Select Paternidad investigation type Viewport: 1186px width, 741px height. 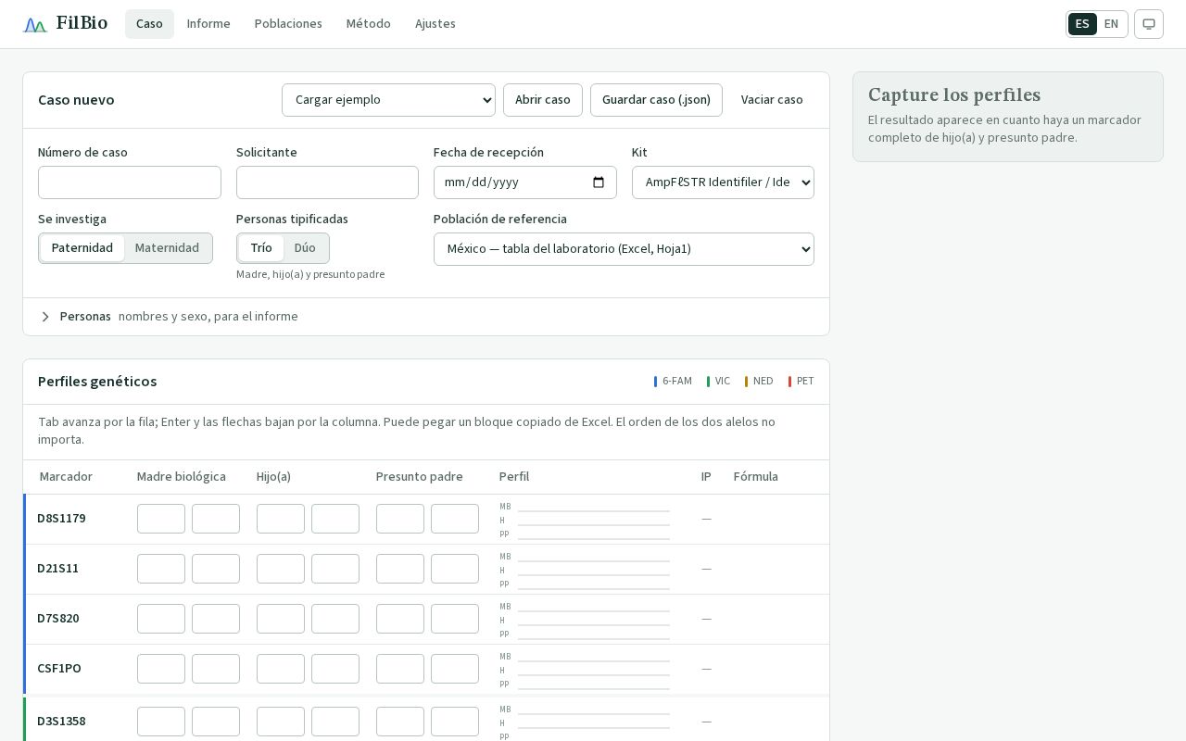coord(82,248)
